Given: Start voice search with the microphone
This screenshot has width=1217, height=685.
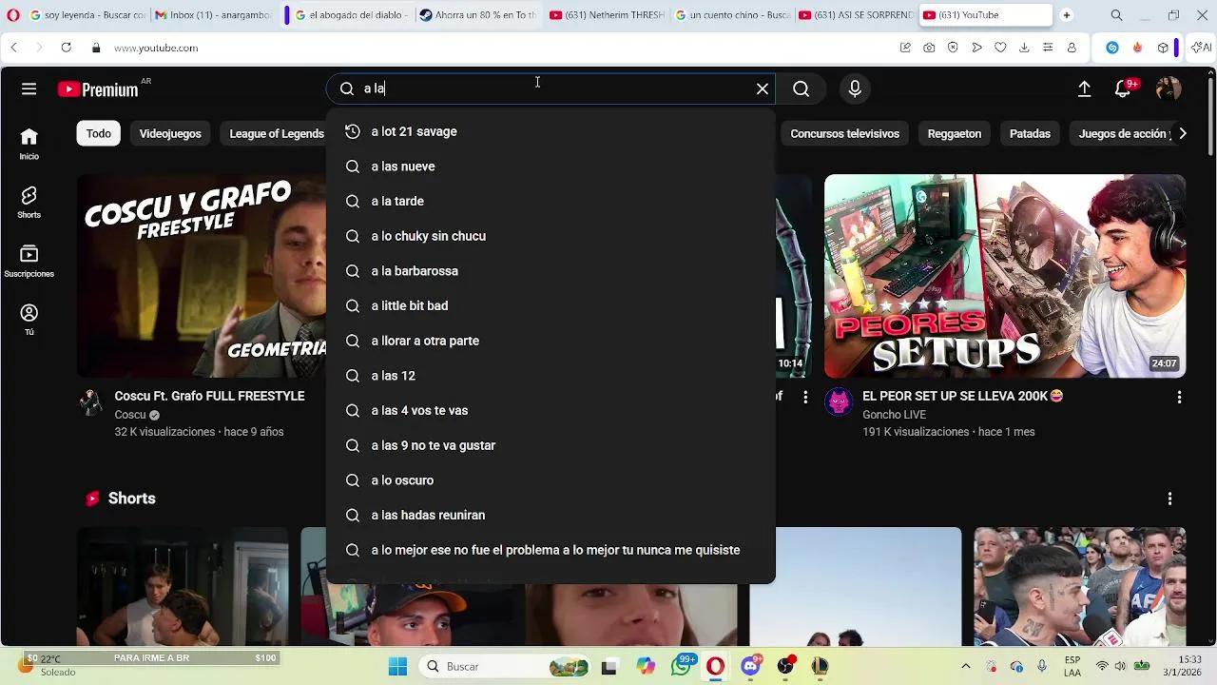Looking at the screenshot, I should (855, 88).
